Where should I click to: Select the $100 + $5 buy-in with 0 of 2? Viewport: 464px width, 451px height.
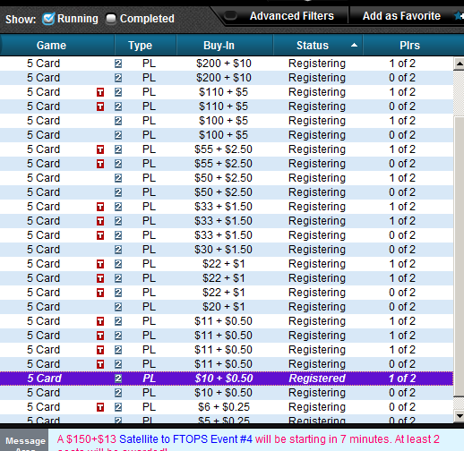point(224,135)
